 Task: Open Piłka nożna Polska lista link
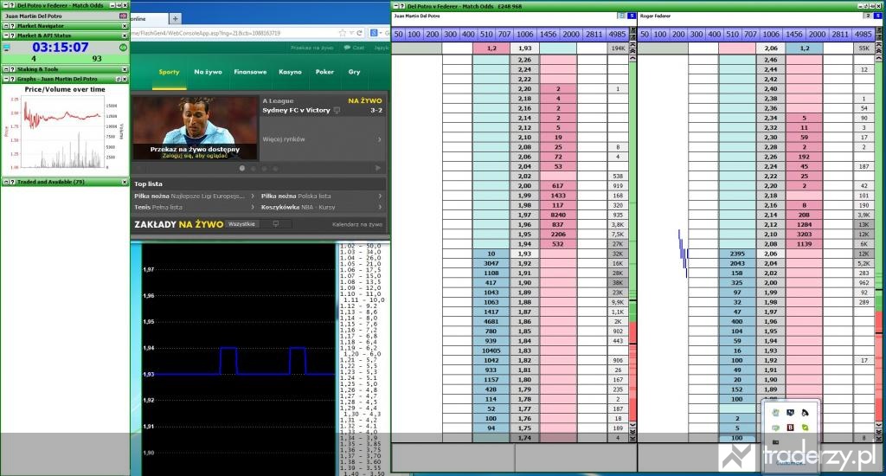click(x=296, y=196)
